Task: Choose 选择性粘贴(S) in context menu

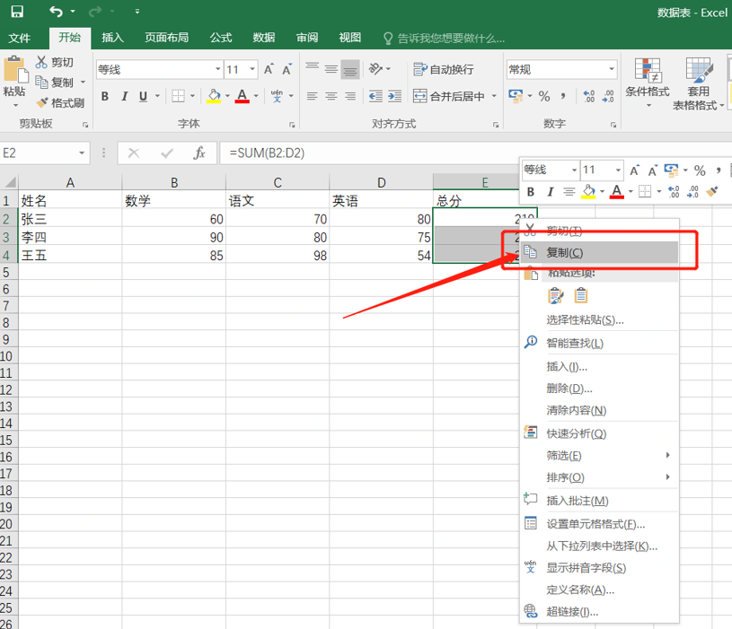Action: [x=599, y=319]
